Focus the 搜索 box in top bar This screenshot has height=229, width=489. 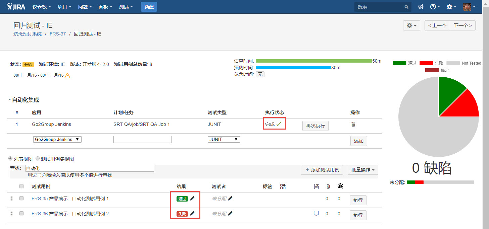[383, 7]
